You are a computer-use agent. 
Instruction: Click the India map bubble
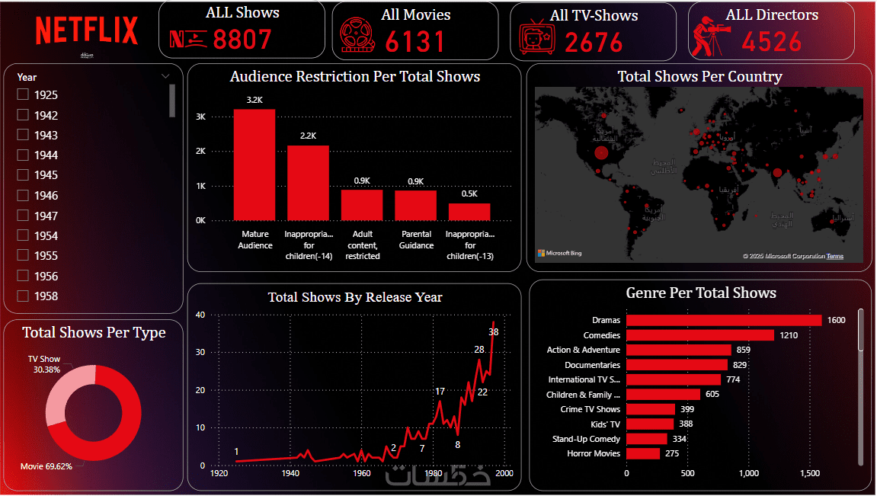click(x=777, y=172)
